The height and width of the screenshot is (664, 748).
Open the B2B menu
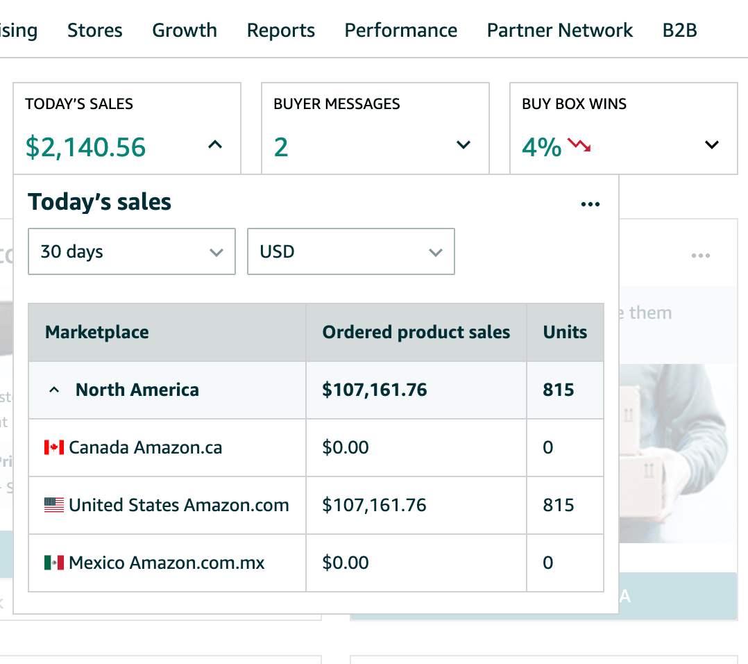[679, 31]
